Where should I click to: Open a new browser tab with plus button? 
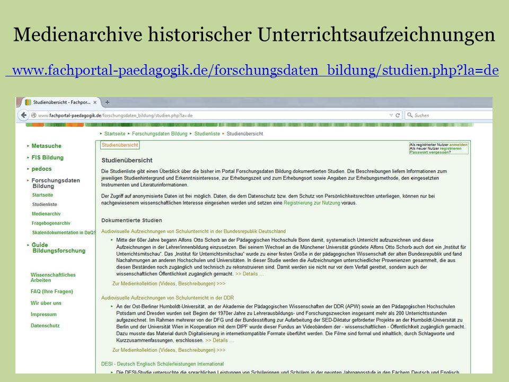click(x=107, y=102)
